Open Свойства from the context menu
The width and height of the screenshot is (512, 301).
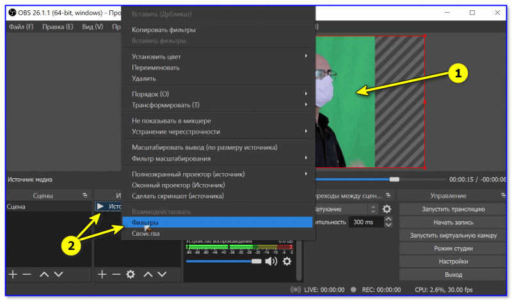(x=218, y=233)
